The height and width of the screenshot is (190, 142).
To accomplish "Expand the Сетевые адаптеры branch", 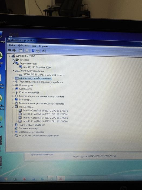I will pyautogui.click(x=12, y=128).
